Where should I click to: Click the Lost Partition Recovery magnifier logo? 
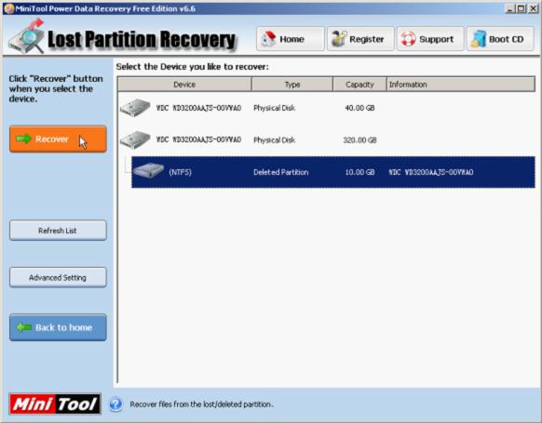point(26,37)
